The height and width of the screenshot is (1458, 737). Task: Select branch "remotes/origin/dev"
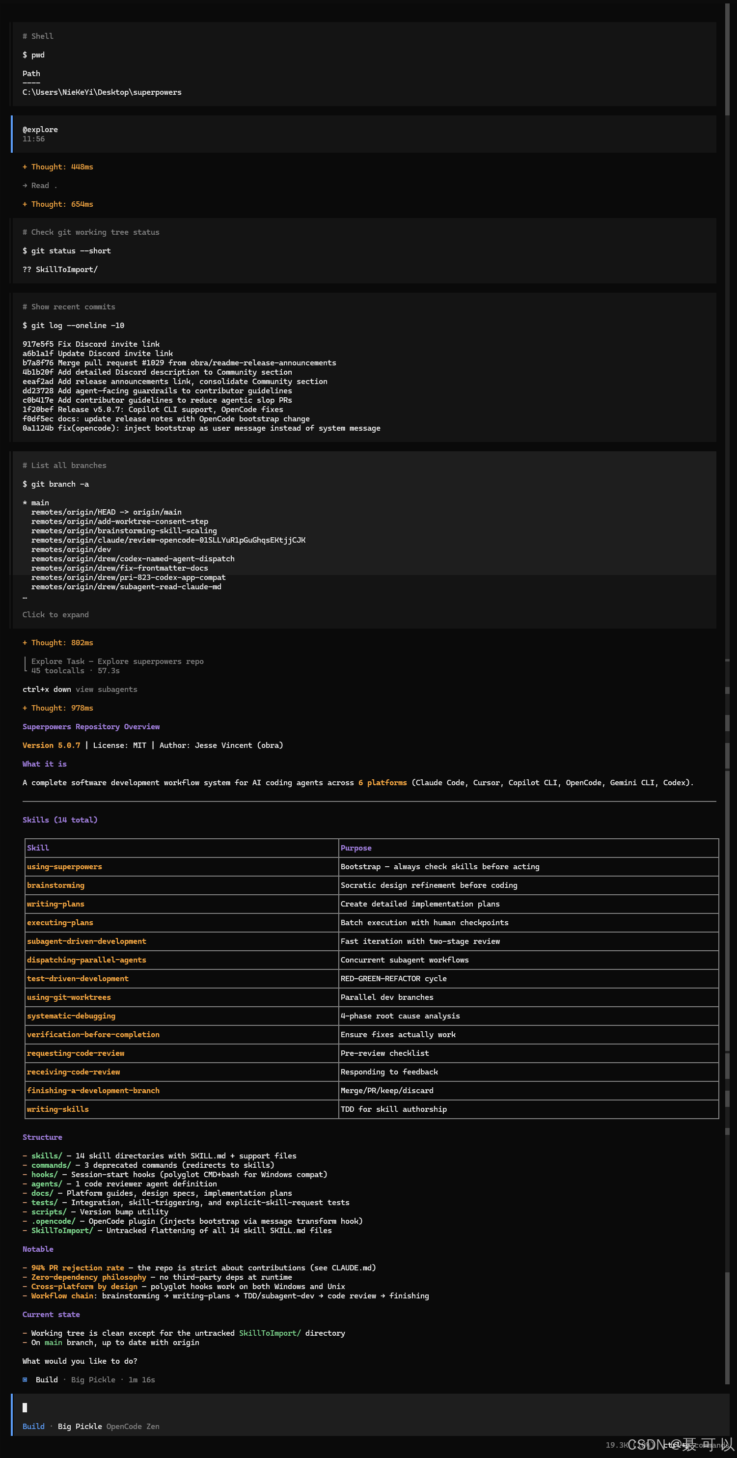tap(71, 549)
